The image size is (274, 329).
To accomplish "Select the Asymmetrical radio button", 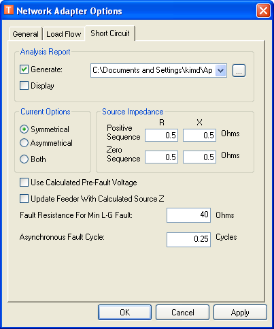I will [x=24, y=143].
